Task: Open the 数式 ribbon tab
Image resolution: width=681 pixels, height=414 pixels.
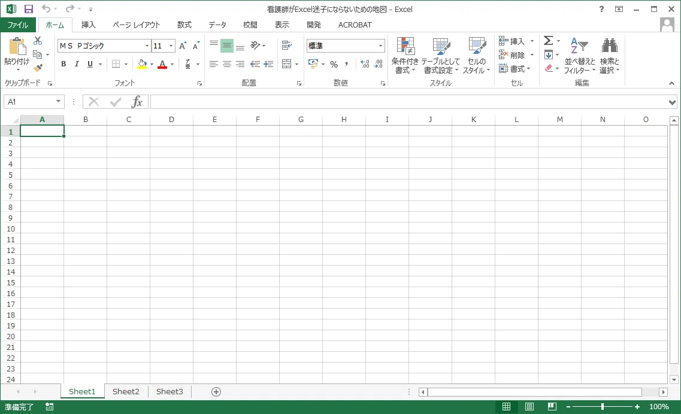Action: 184,25
